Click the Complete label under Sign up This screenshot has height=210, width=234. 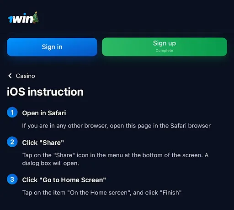pos(164,51)
